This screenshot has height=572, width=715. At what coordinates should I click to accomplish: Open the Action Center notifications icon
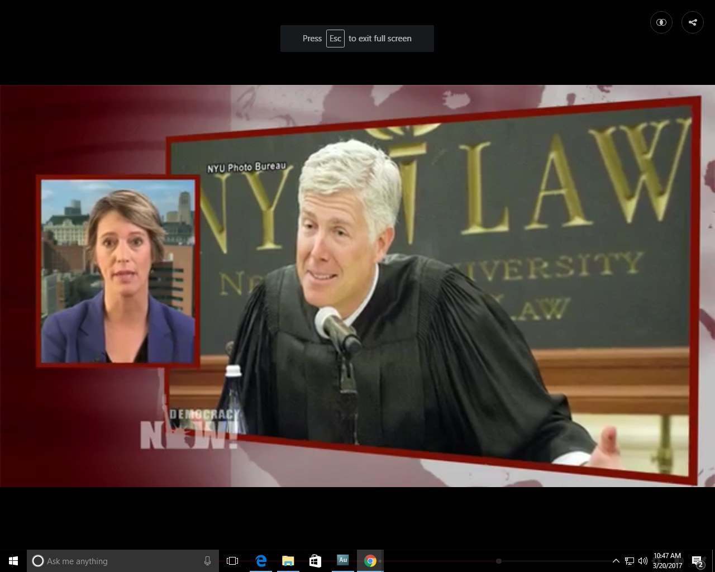point(697,561)
